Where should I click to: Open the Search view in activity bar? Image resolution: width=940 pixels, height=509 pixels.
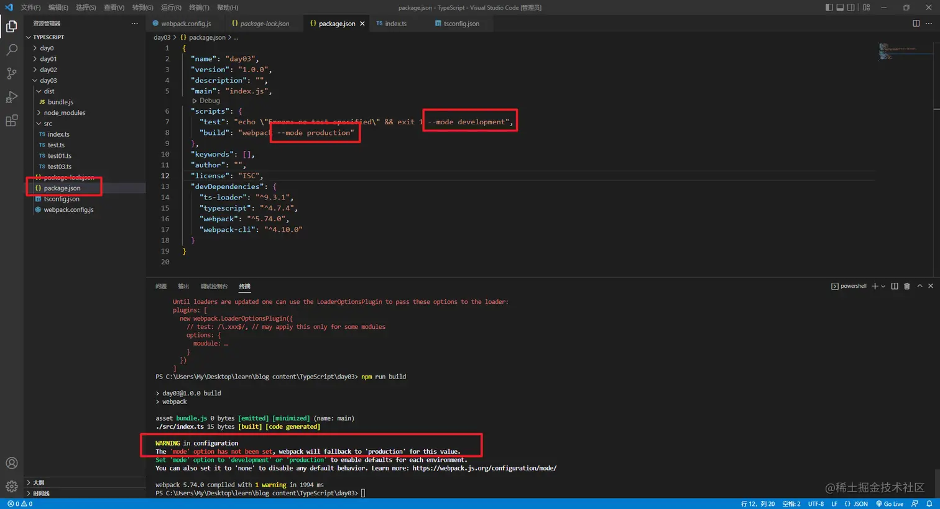pyautogui.click(x=11, y=50)
